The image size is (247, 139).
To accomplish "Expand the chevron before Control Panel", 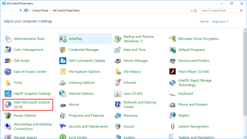I will tap(30, 10).
